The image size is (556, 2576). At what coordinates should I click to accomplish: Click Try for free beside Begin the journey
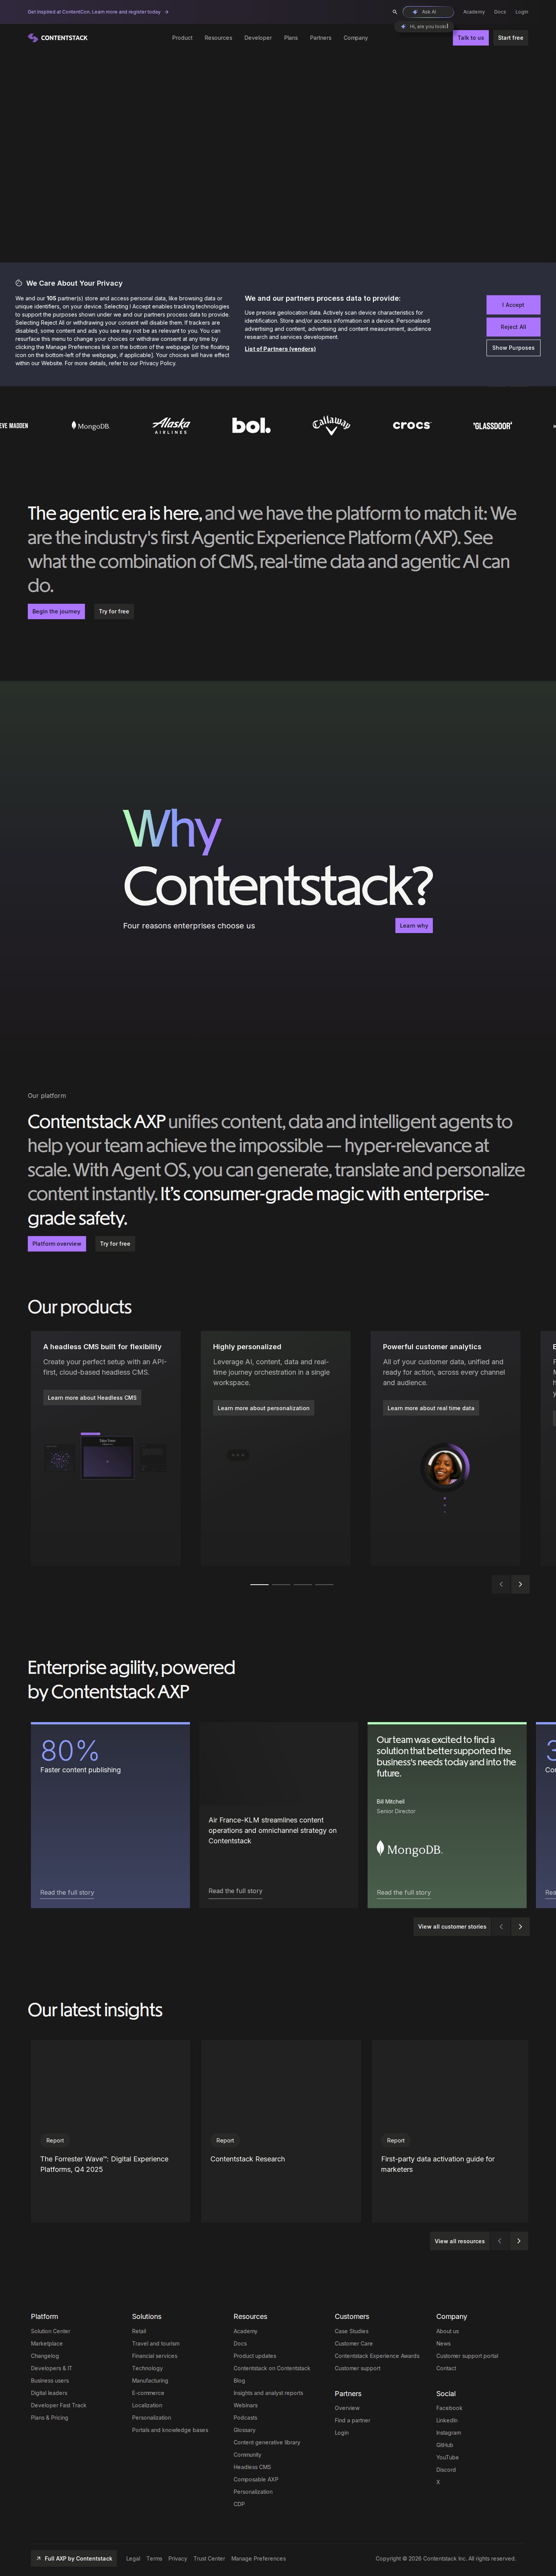point(114,611)
